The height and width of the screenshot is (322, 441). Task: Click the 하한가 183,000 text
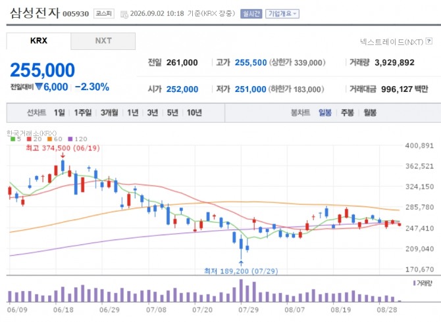click(296, 89)
